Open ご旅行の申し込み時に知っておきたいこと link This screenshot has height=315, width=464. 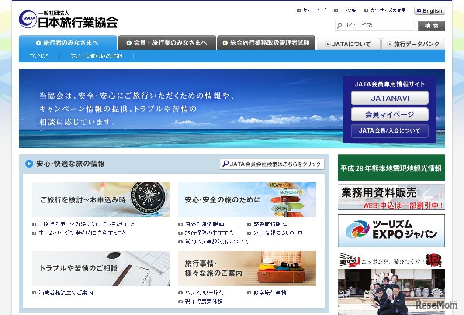point(87,224)
